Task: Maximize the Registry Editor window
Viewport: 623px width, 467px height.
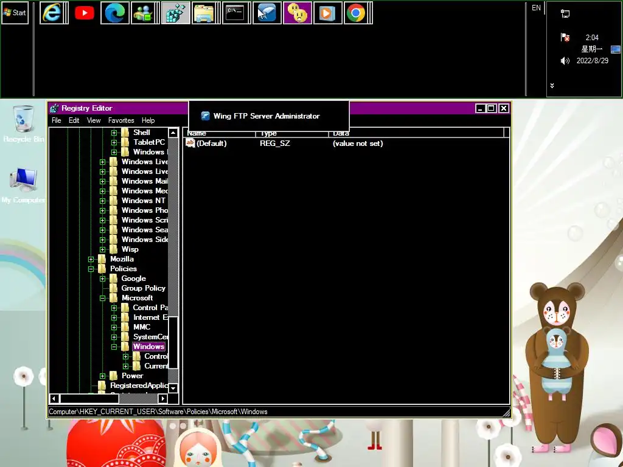Action: pyautogui.click(x=492, y=108)
